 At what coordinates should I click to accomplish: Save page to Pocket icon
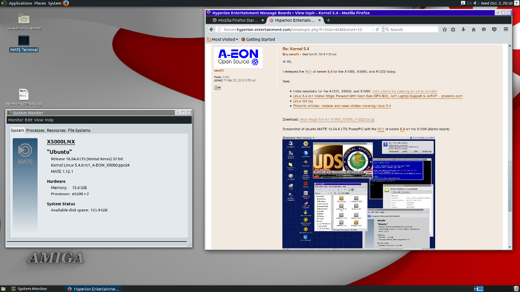click(494, 29)
